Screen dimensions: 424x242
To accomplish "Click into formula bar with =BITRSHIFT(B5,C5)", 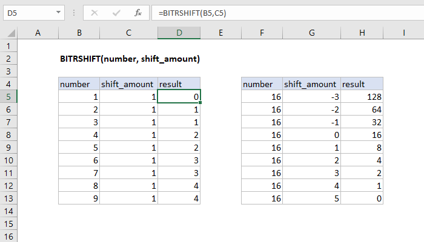I will pyautogui.click(x=288, y=13).
